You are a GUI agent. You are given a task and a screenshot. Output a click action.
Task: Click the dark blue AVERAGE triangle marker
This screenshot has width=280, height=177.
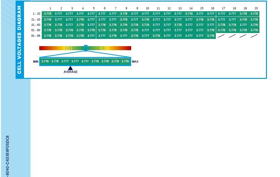tap(70, 68)
